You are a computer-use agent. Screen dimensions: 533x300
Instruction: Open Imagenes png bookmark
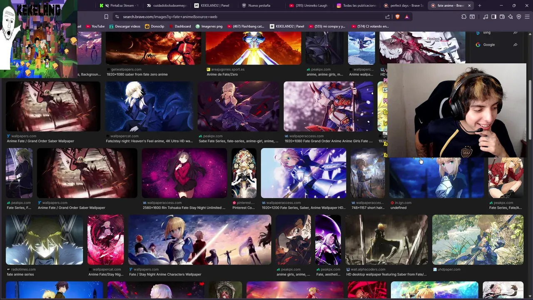[x=209, y=26]
